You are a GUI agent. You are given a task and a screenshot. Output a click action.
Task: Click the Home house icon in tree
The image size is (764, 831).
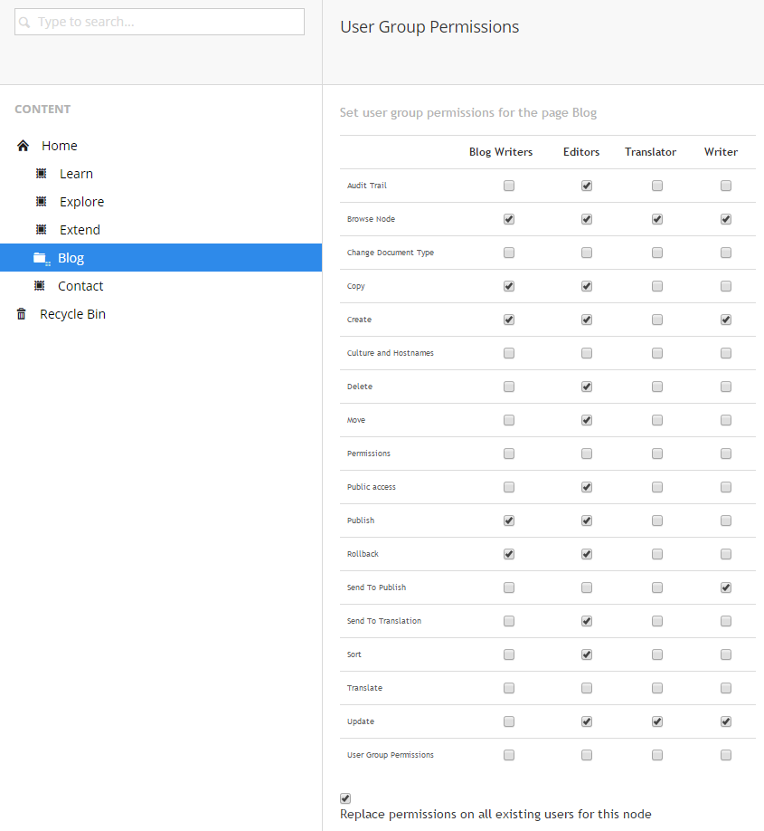coord(23,146)
